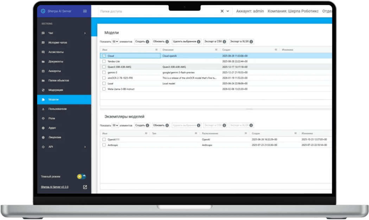Click info icon on Модели Создать button

click(147, 41)
